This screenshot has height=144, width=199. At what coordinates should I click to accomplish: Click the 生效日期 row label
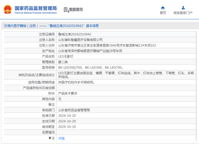tap(48, 121)
